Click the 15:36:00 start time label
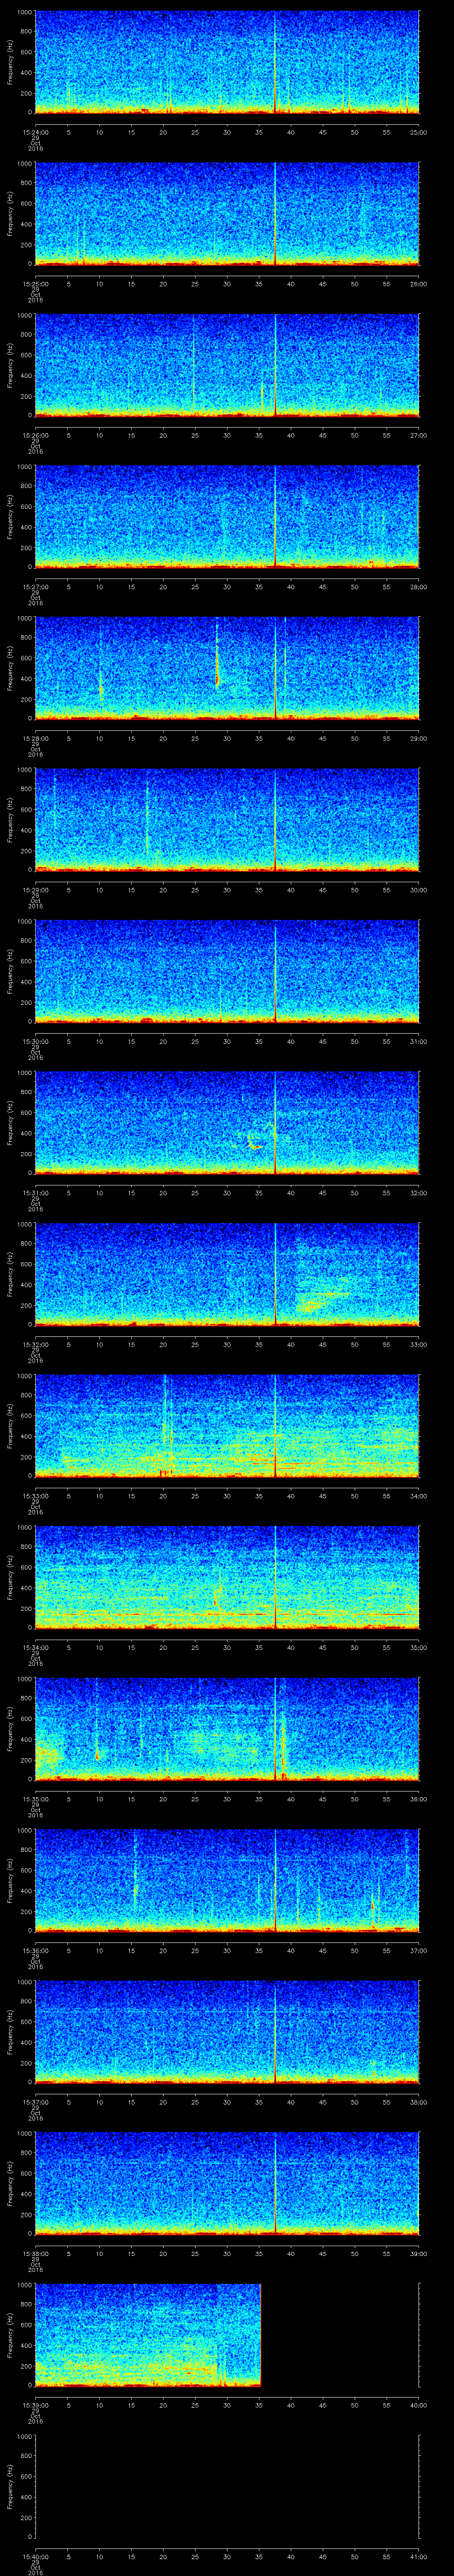Viewport: 454px width, 2576px height. coord(35,1950)
